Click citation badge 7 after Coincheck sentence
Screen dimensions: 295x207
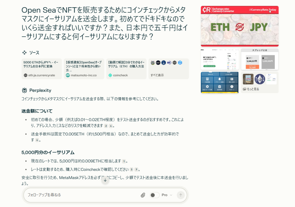point(137,169)
